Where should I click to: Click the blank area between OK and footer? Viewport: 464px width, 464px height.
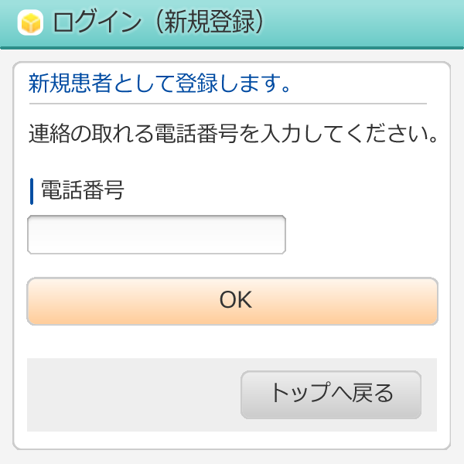point(232,341)
